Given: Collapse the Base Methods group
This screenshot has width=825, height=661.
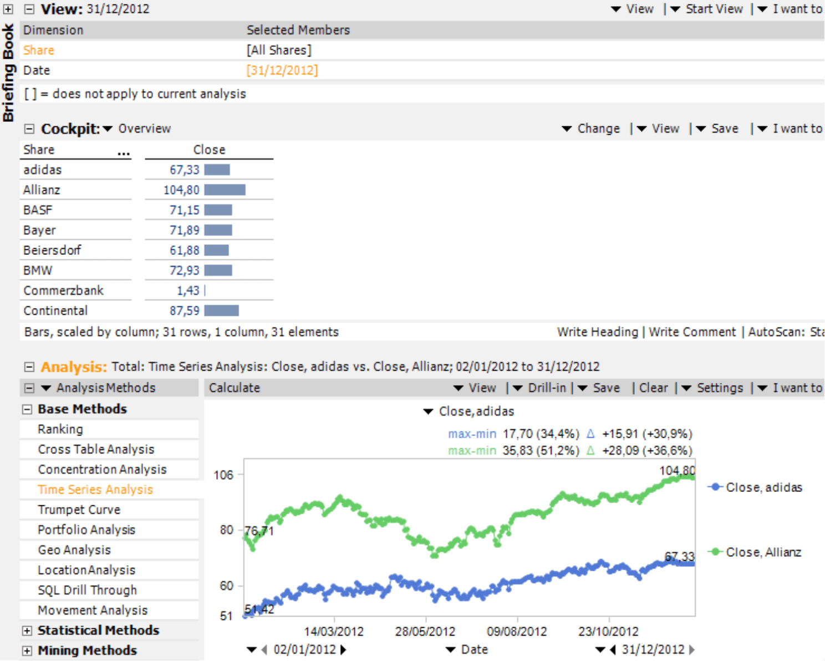Looking at the screenshot, I should click(27, 409).
